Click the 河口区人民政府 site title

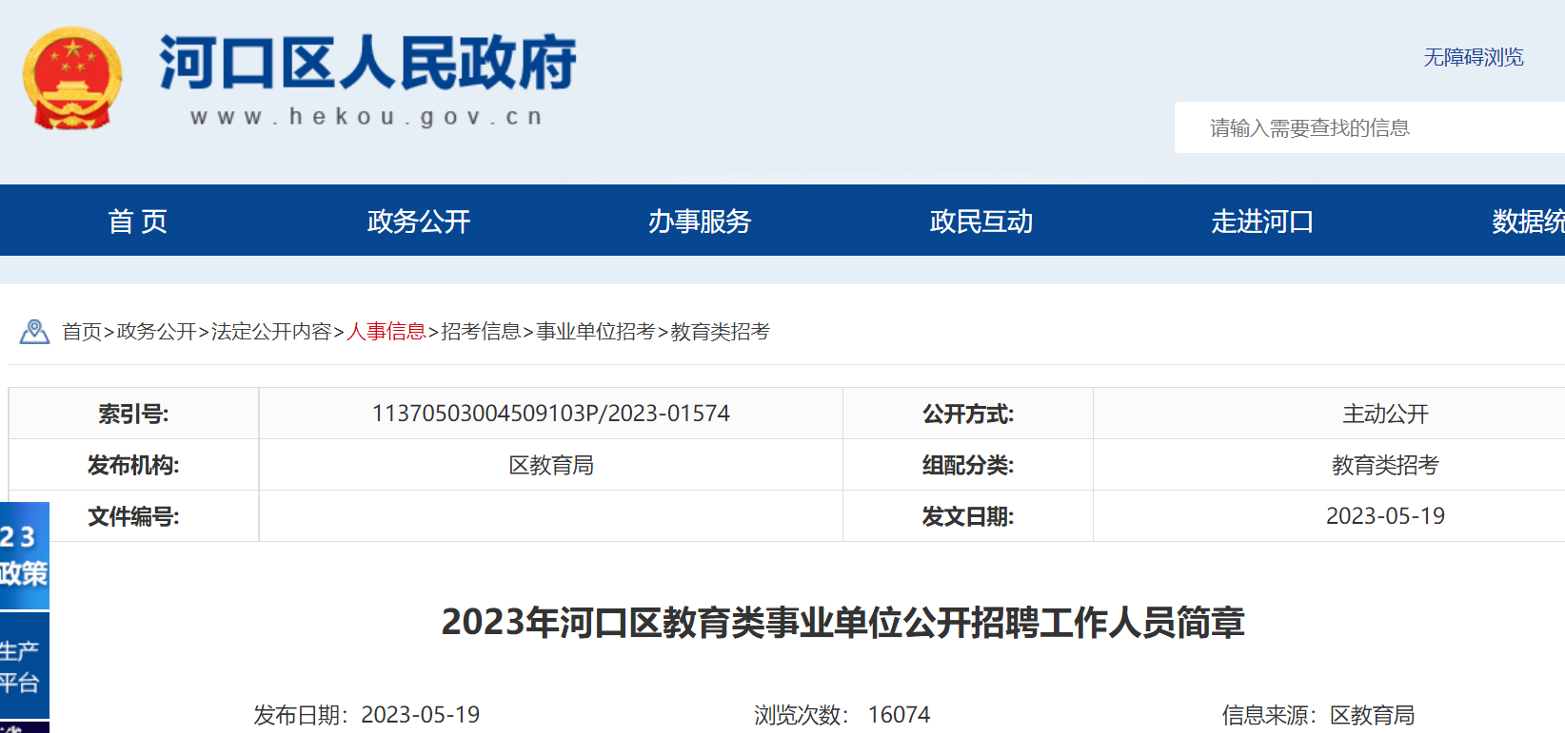[367, 64]
